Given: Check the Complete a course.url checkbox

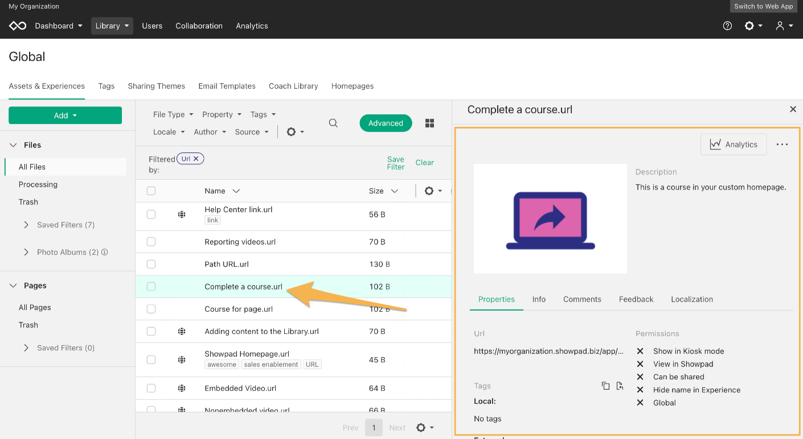Looking at the screenshot, I should pos(151,287).
